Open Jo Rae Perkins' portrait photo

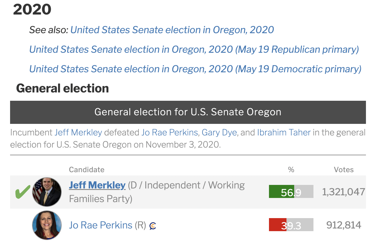coord(47,225)
